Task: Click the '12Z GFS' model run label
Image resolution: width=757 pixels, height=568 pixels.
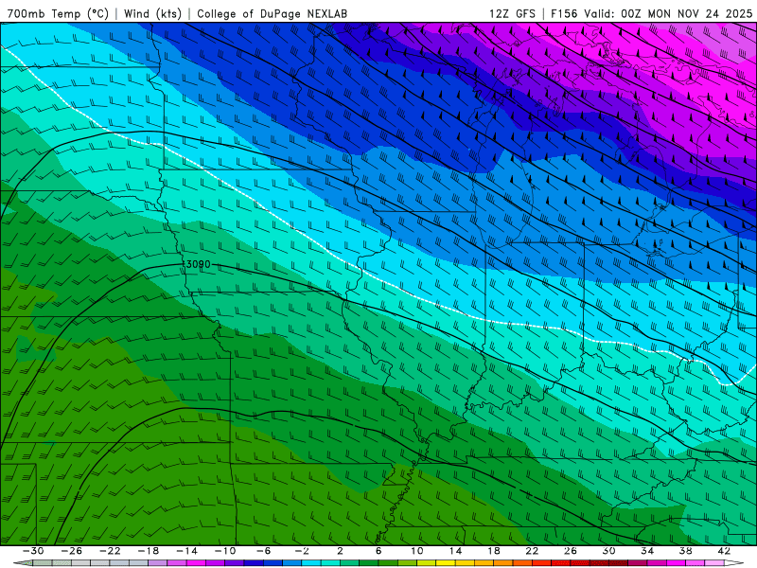Action: point(512,13)
